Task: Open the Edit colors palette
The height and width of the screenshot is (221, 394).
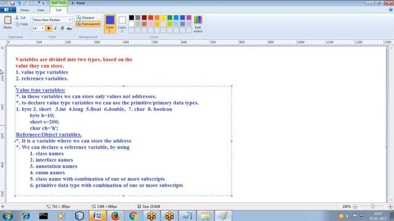Action: point(198,25)
